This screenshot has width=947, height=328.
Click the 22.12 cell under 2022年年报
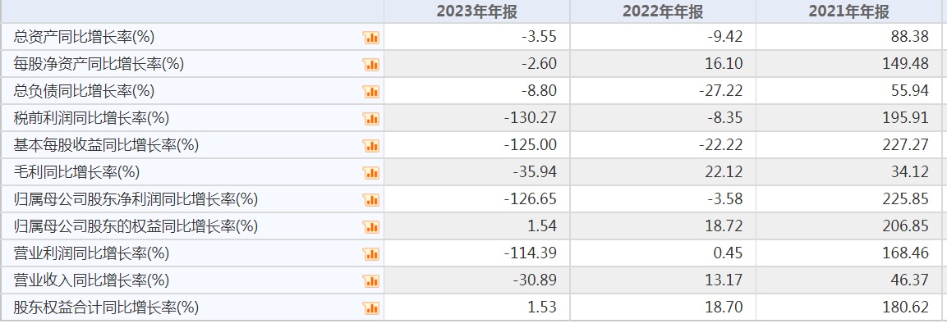click(725, 172)
